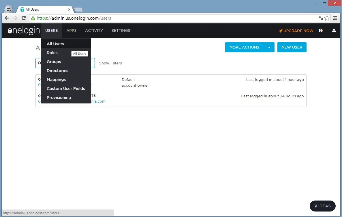Viewport: 342px width, 217px height.
Task: Open the IDEAS feedback button
Action: (x=323, y=206)
